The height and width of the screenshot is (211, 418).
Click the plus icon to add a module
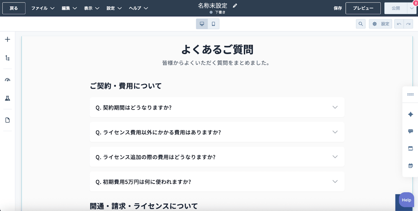point(8,39)
